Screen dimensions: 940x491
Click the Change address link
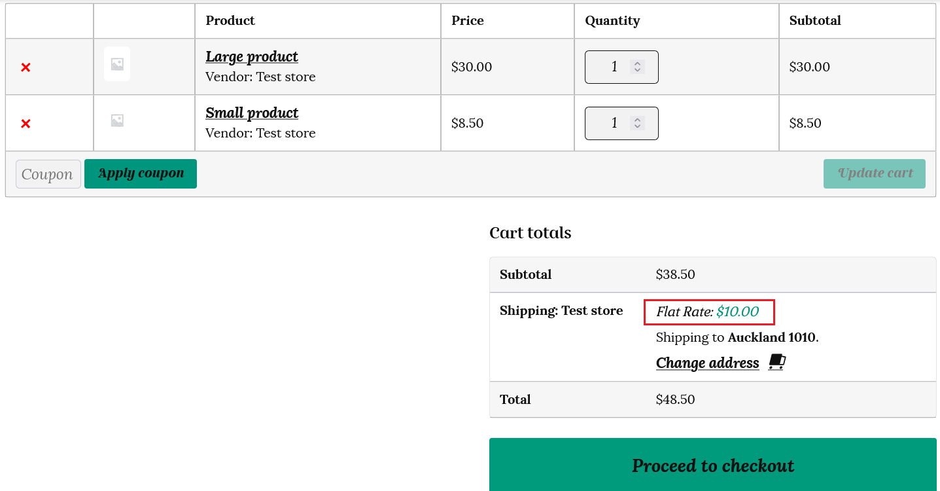point(707,363)
